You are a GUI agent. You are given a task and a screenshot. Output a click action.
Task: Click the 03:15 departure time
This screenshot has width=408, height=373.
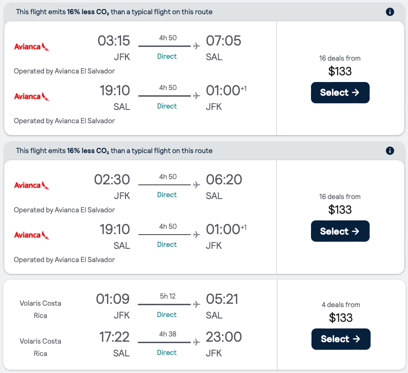pos(114,41)
